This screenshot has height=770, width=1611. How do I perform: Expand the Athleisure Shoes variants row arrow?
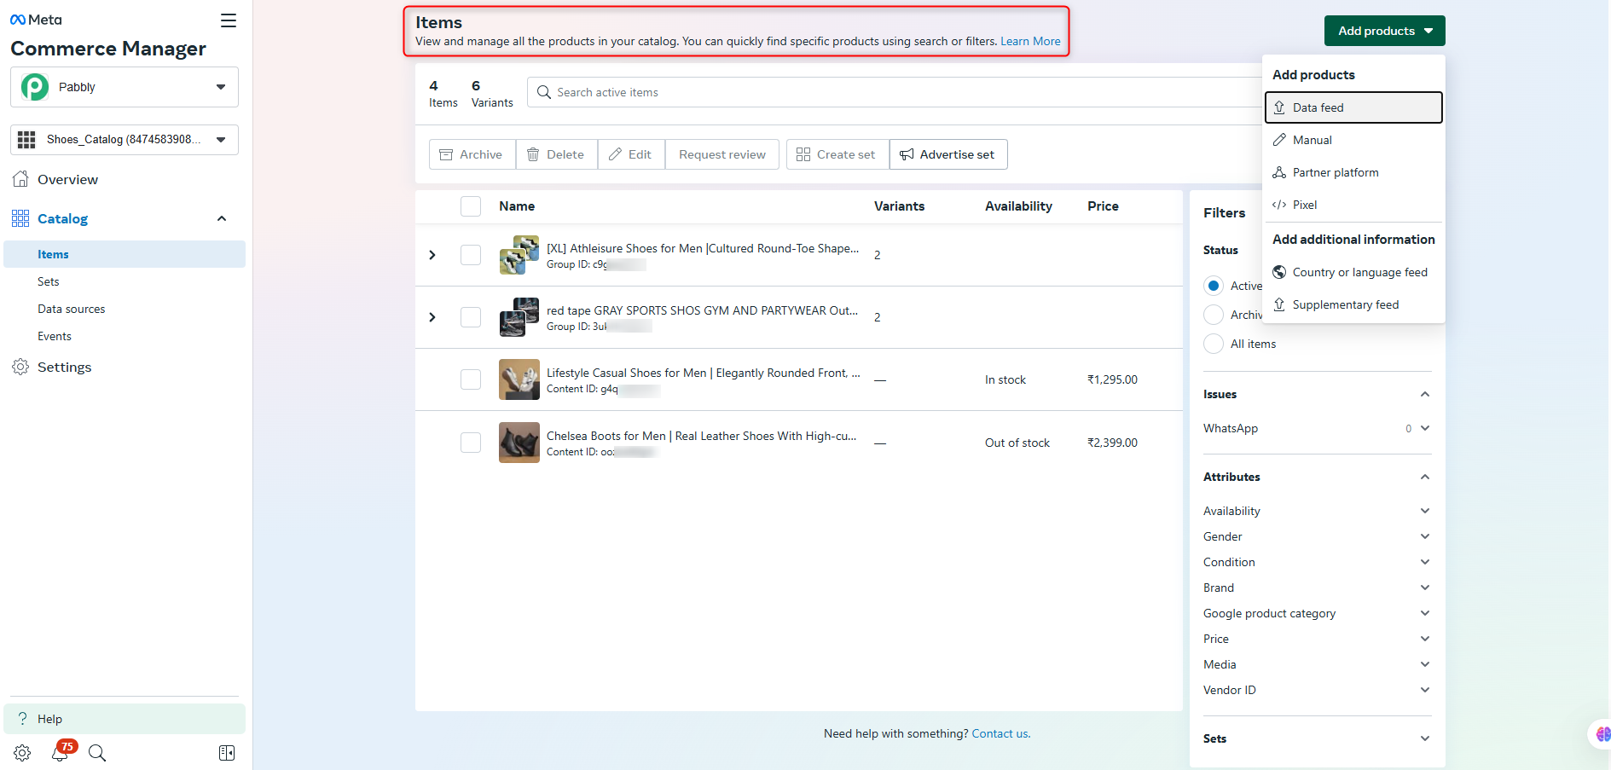(x=432, y=255)
